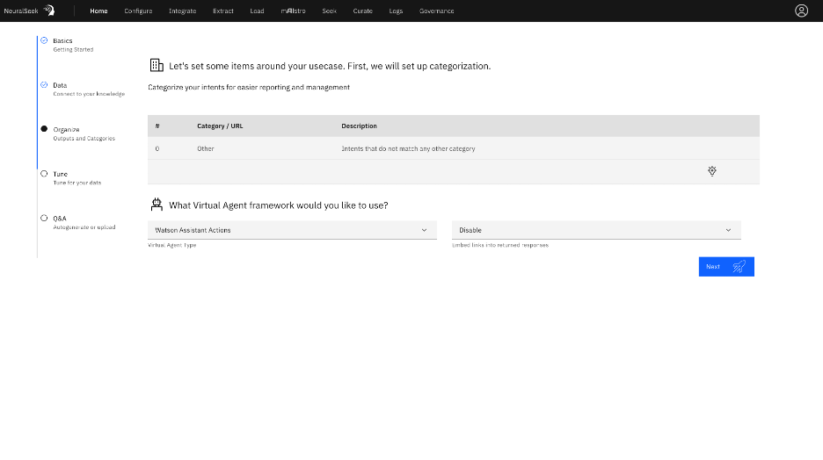Select the Q&A step circle
Viewport: 823px width, 460px height.
coord(44,218)
